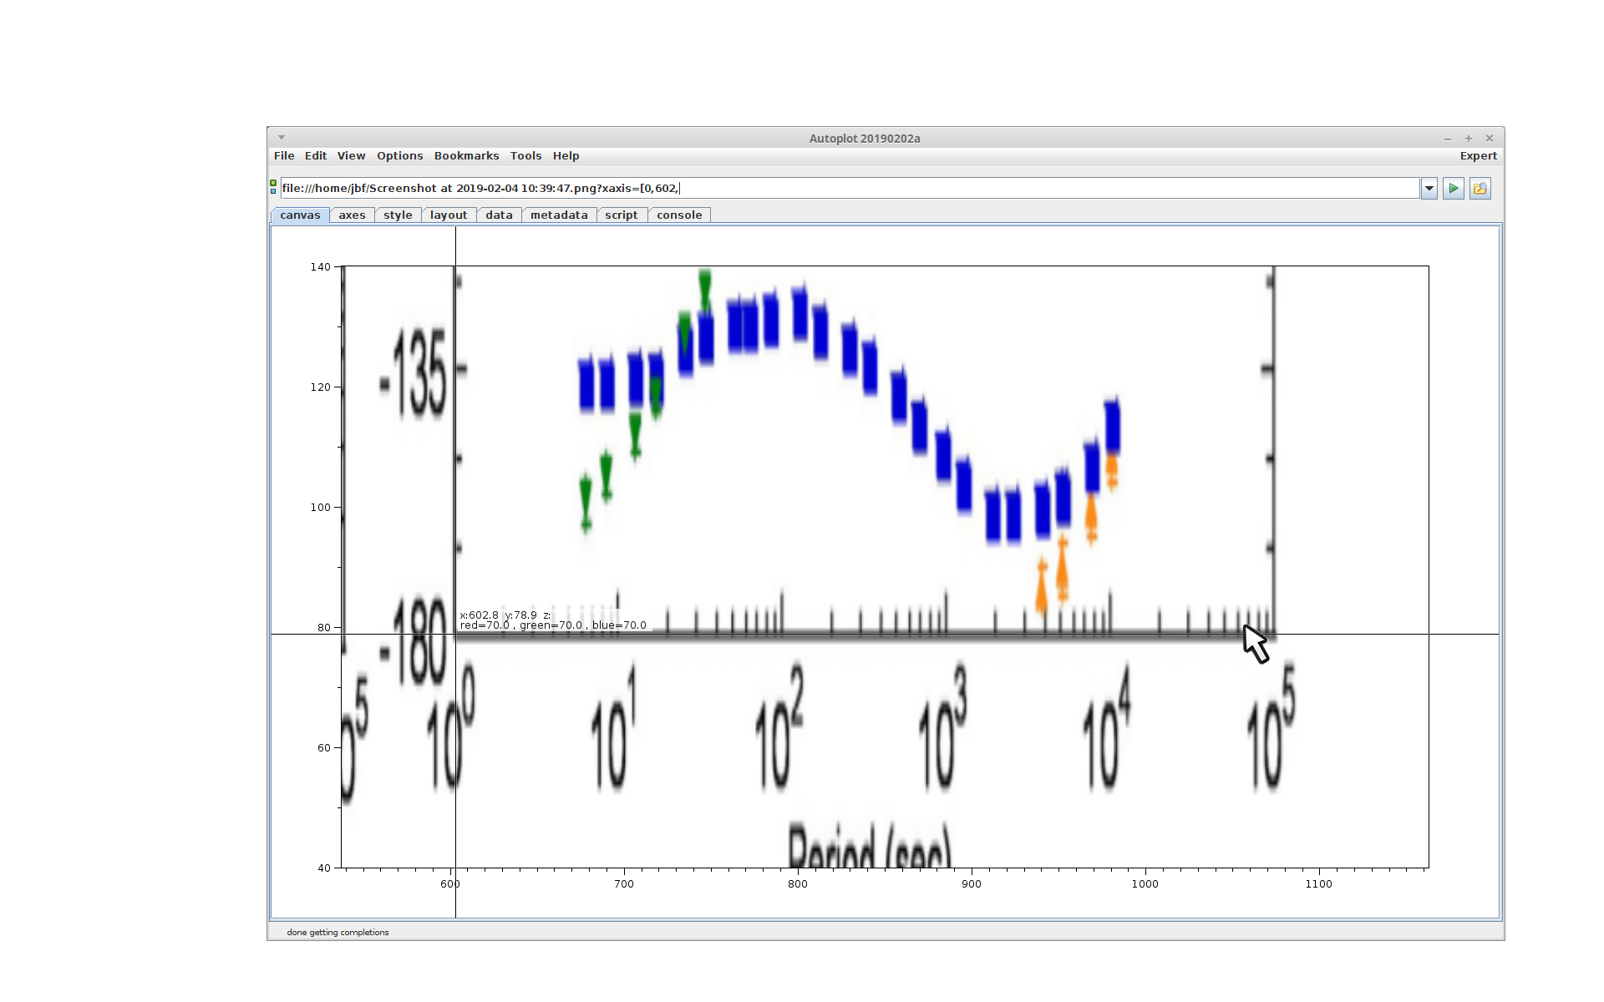The image size is (1604, 1002).
Task: Open the Tools menu
Action: pos(525,156)
